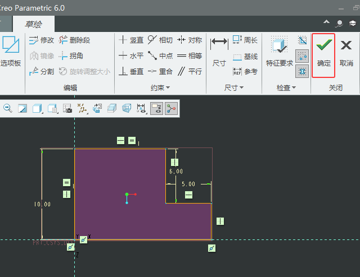Click the zoom out magnifier icon

(8, 108)
